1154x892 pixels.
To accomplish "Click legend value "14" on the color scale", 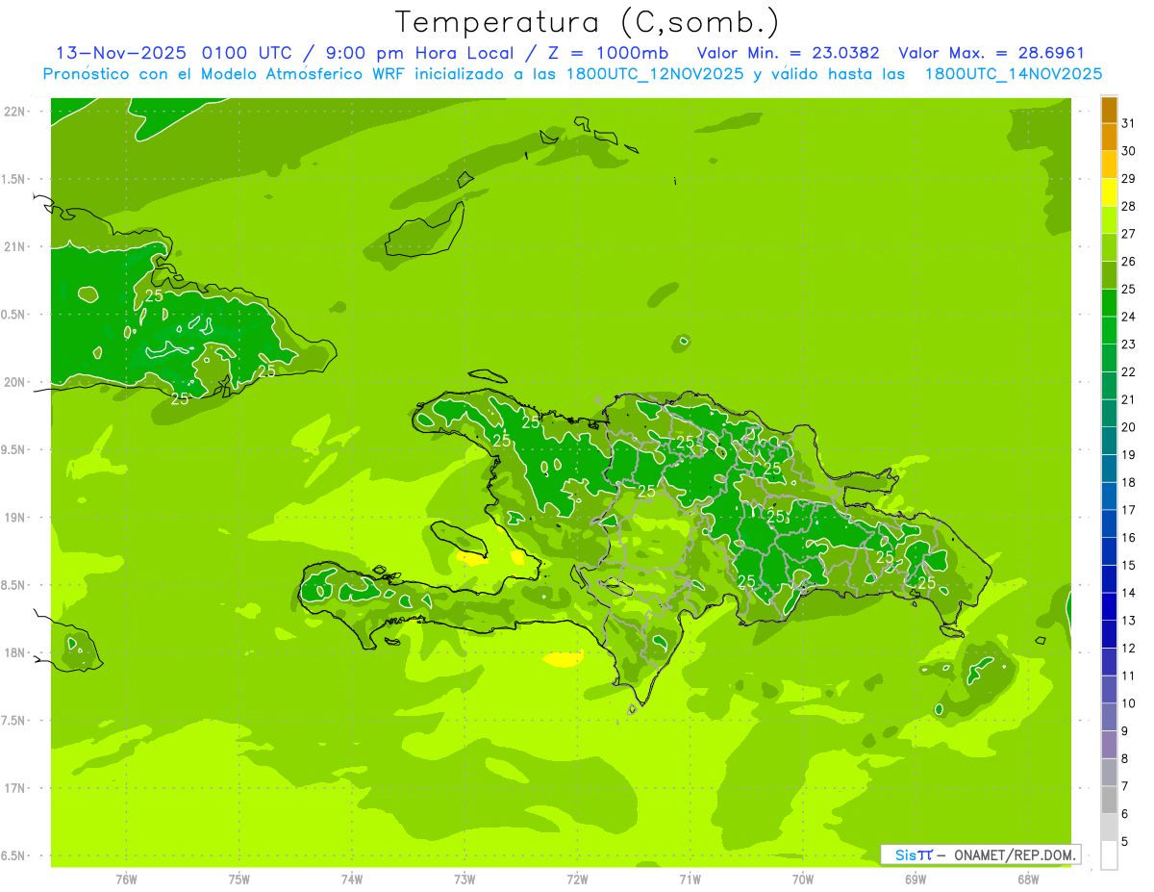I will (1128, 593).
